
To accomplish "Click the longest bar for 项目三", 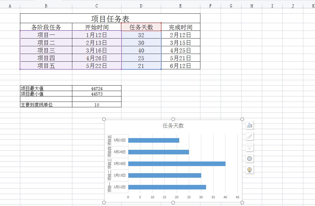I will pos(176,164).
